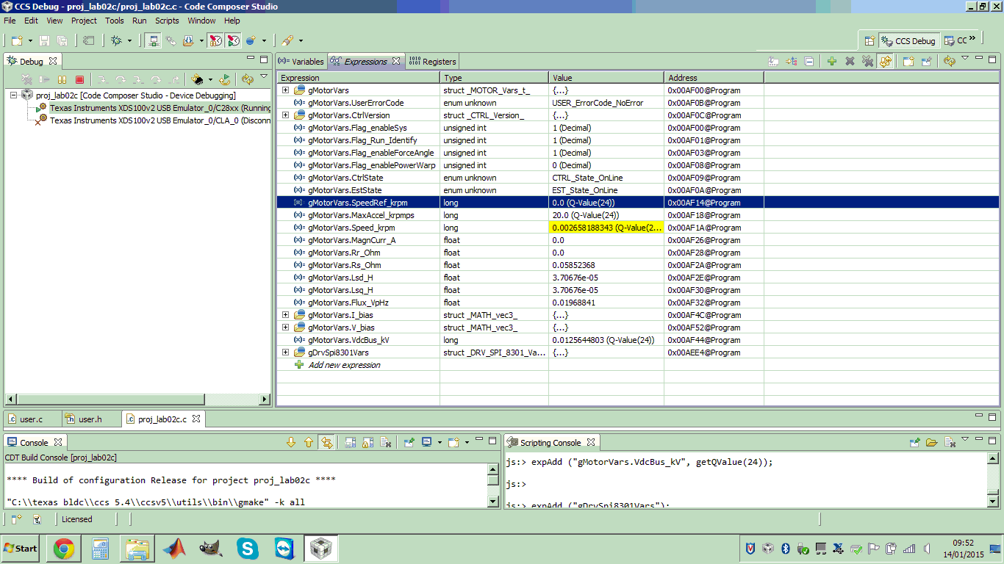The width and height of the screenshot is (1004, 564).
Task: Close the Expressions view tab
Action: [396, 62]
